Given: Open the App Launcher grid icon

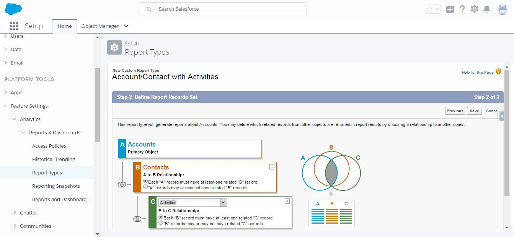Looking at the screenshot, I should [x=14, y=26].
